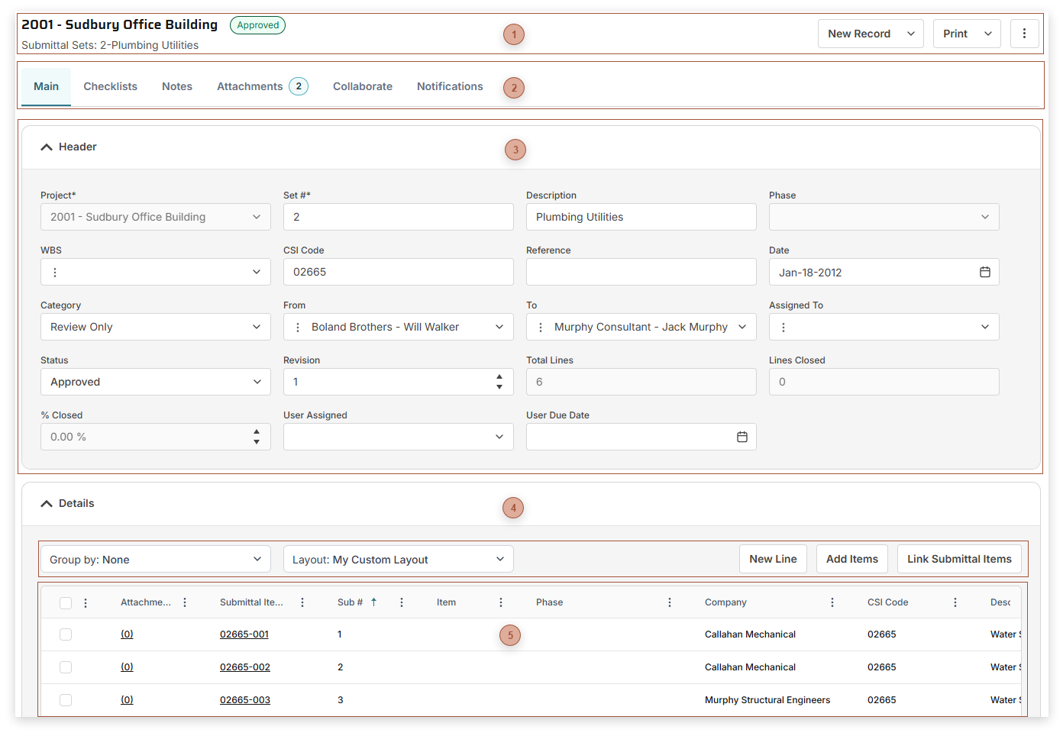Toggle the select-all checkbox in grid header
The image size is (1063, 736).
point(66,603)
